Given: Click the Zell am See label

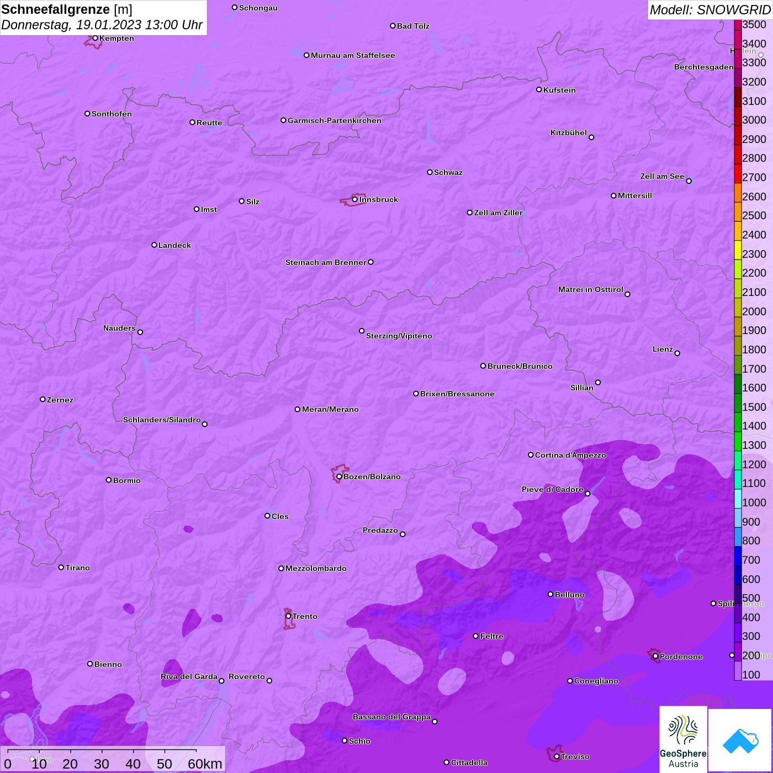Looking at the screenshot, I should [x=663, y=176].
